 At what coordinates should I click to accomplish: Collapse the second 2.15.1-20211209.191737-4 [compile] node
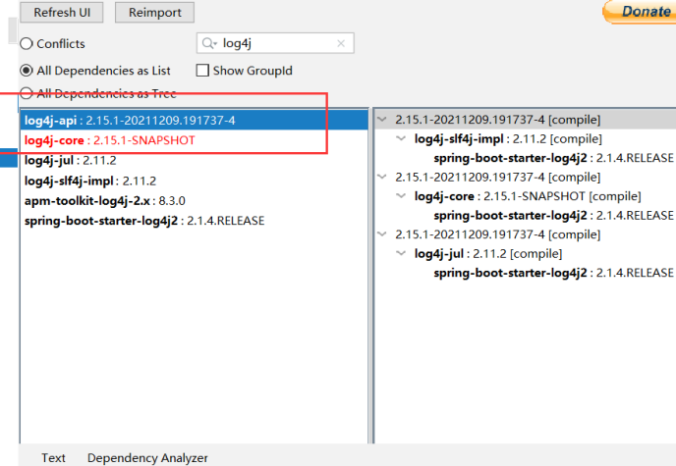[x=382, y=177]
